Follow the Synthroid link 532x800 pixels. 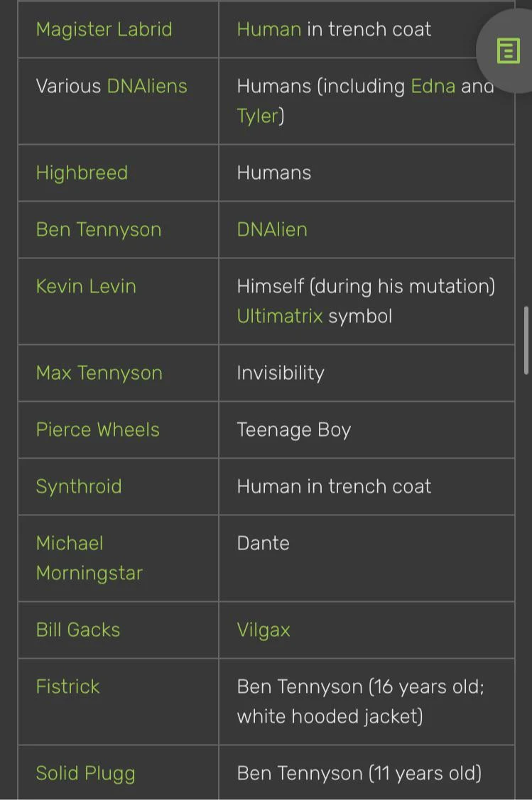tap(79, 486)
